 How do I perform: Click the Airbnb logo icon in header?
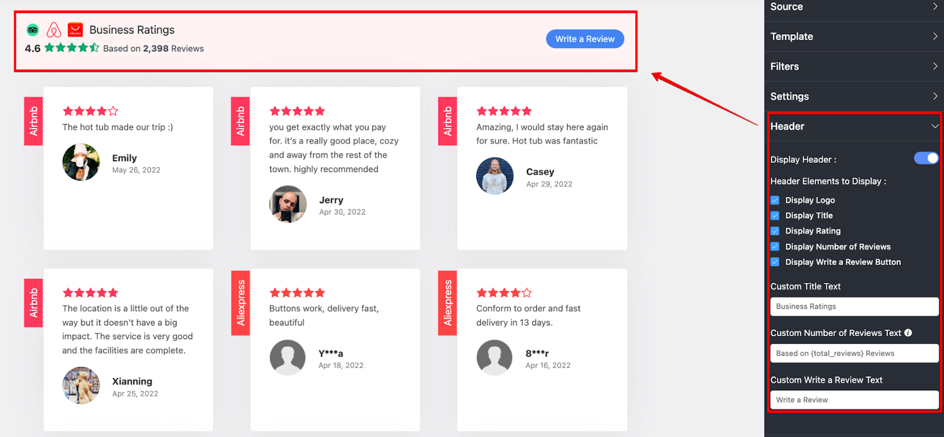tap(54, 29)
